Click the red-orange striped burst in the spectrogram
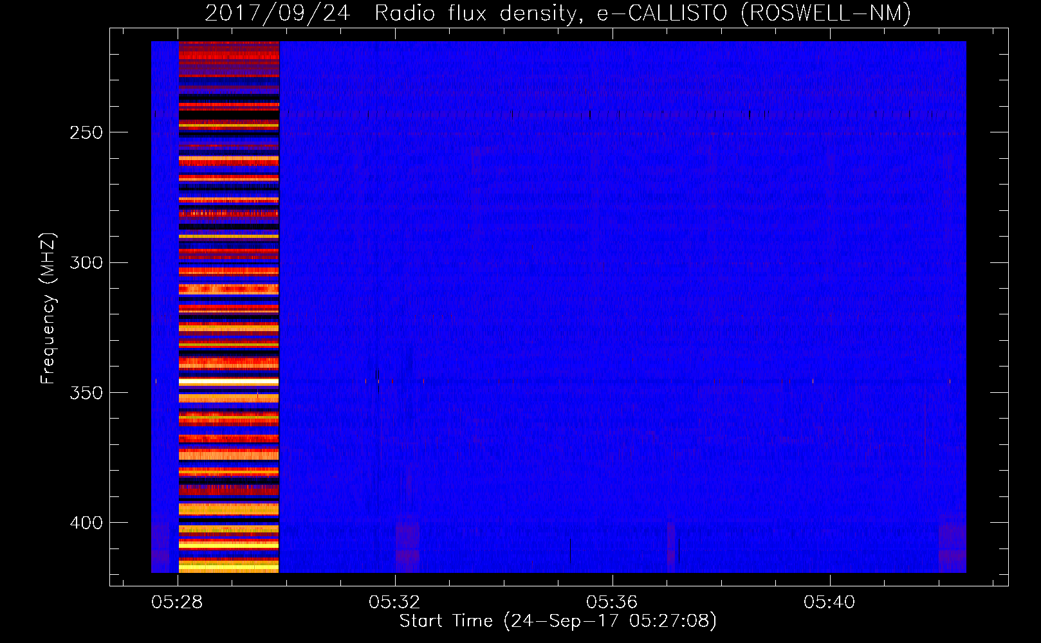Screen dimensions: 1041x643 [228, 307]
